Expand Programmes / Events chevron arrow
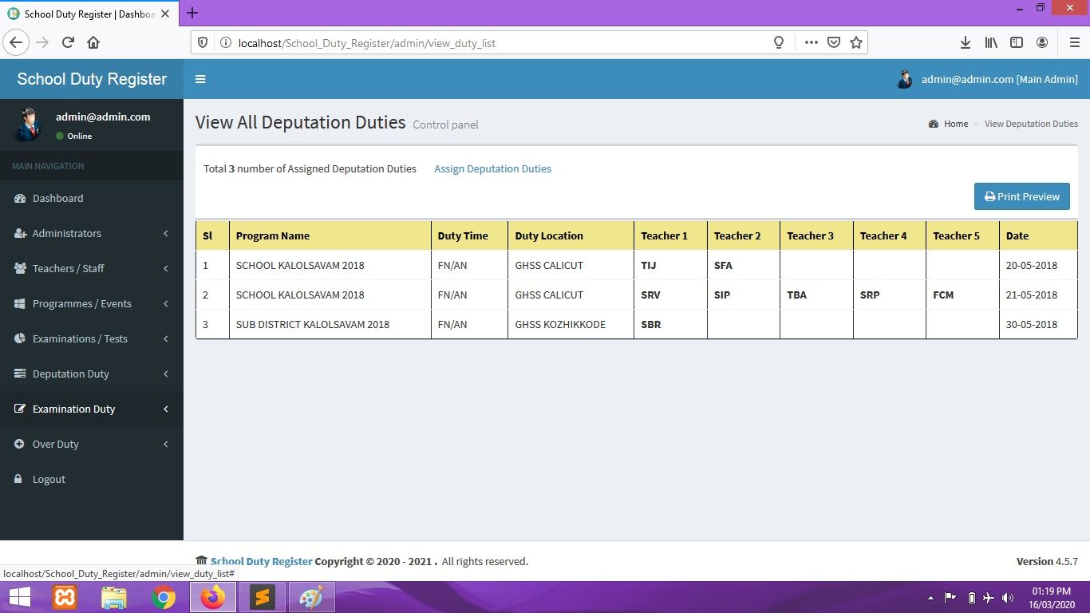Image resolution: width=1090 pixels, height=613 pixels. coord(166,304)
